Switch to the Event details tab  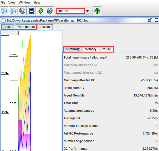pos(26,27)
